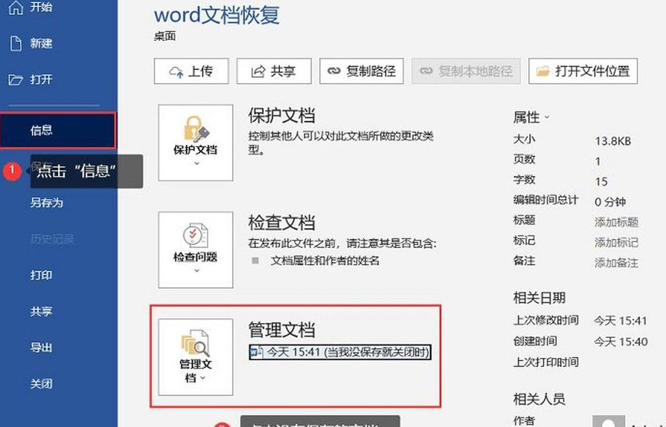Open the 开始 home page

[41, 7]
